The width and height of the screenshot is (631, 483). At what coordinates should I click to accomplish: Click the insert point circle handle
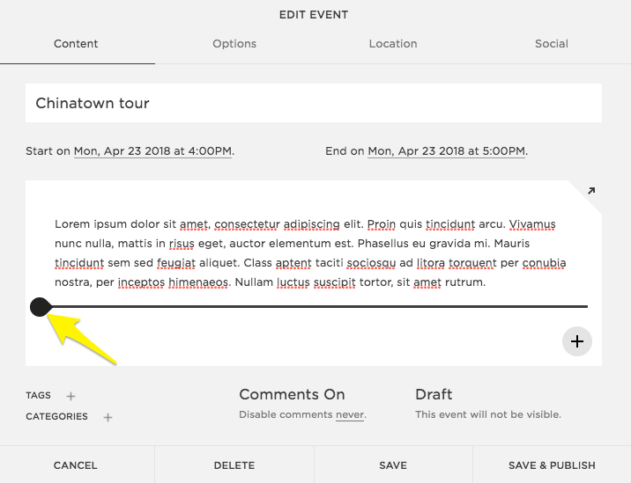coord(40,306)
